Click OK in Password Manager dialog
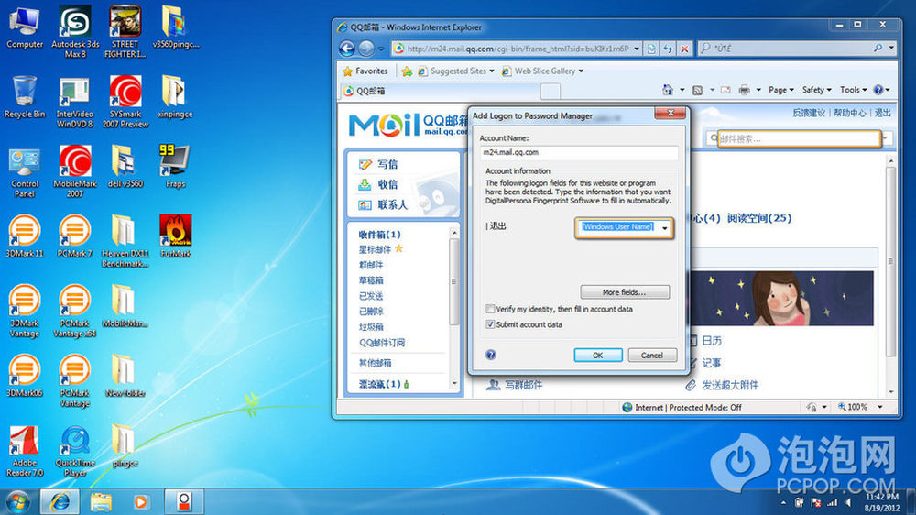916x515 pixels. click(x=597, y=355)
